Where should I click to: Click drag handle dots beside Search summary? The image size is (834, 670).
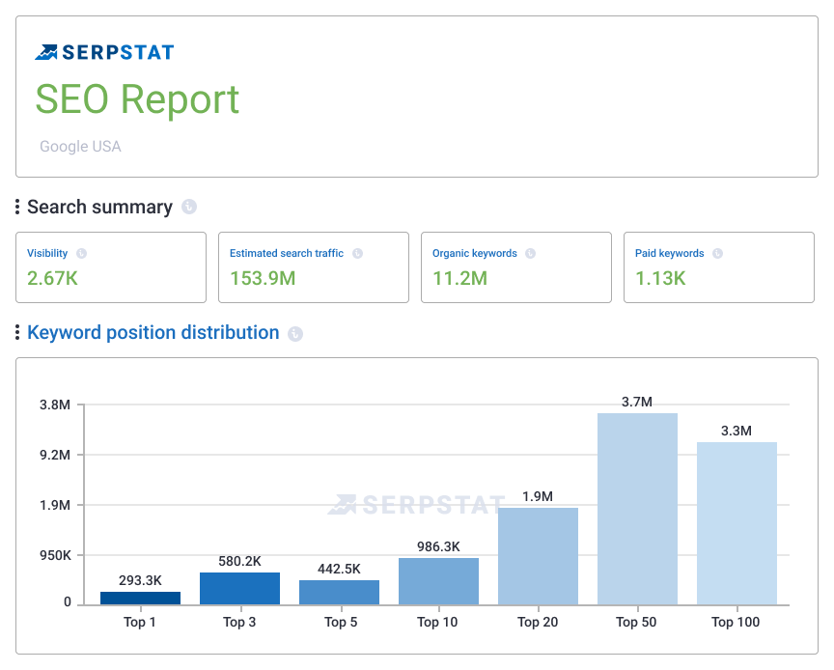coord(17,207)
